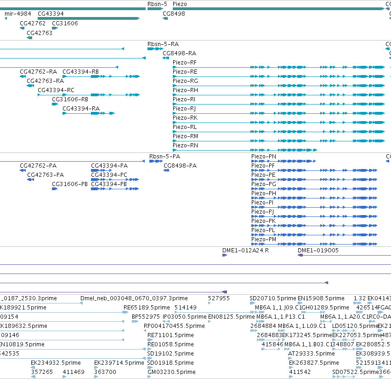Select EST RP004170455.5prime
This screenshot has height=379, width=391.
click(x=174, y=326)
